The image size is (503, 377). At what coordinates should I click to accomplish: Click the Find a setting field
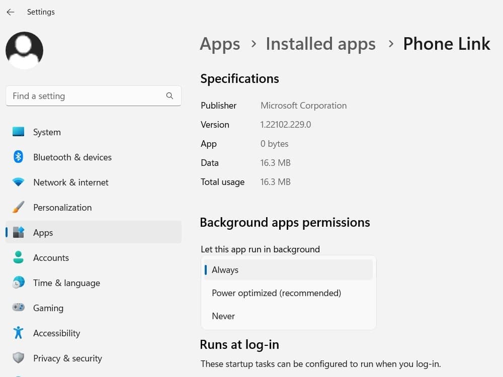(x=86, y=96)
